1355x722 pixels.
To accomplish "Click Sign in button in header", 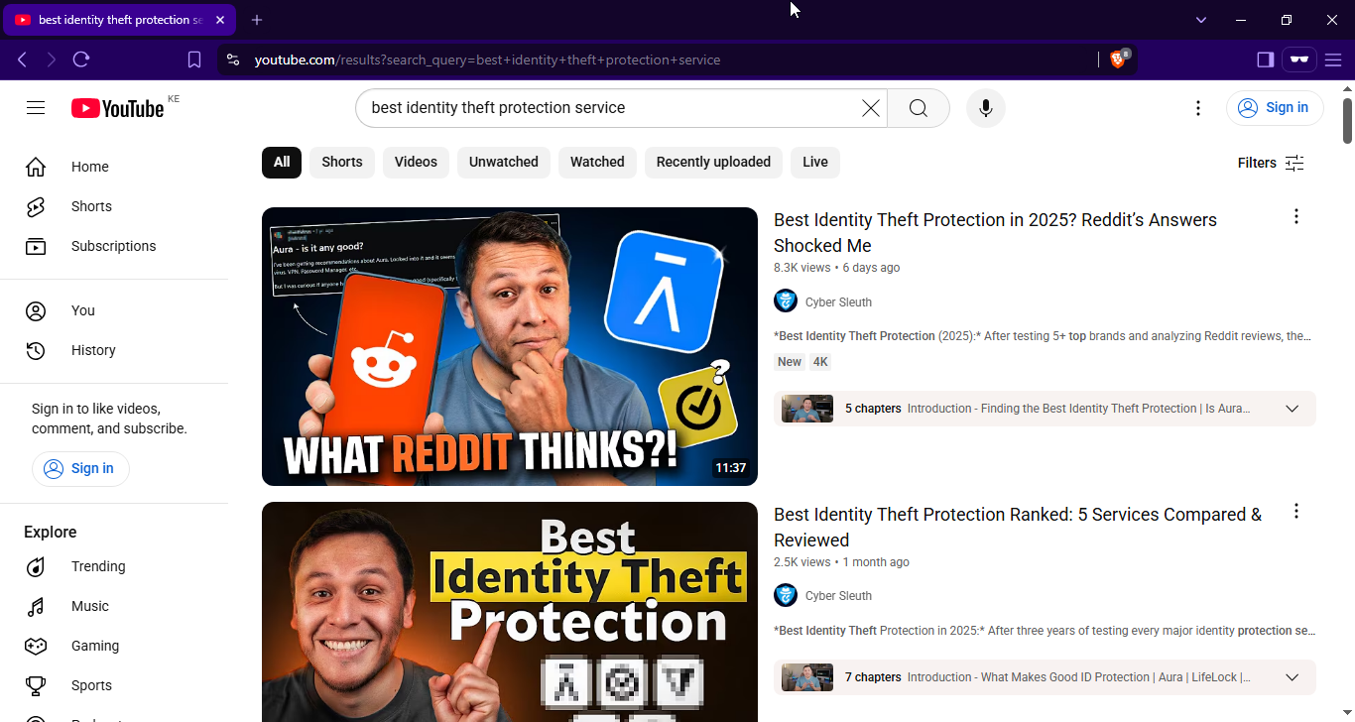I will 1275,108.
